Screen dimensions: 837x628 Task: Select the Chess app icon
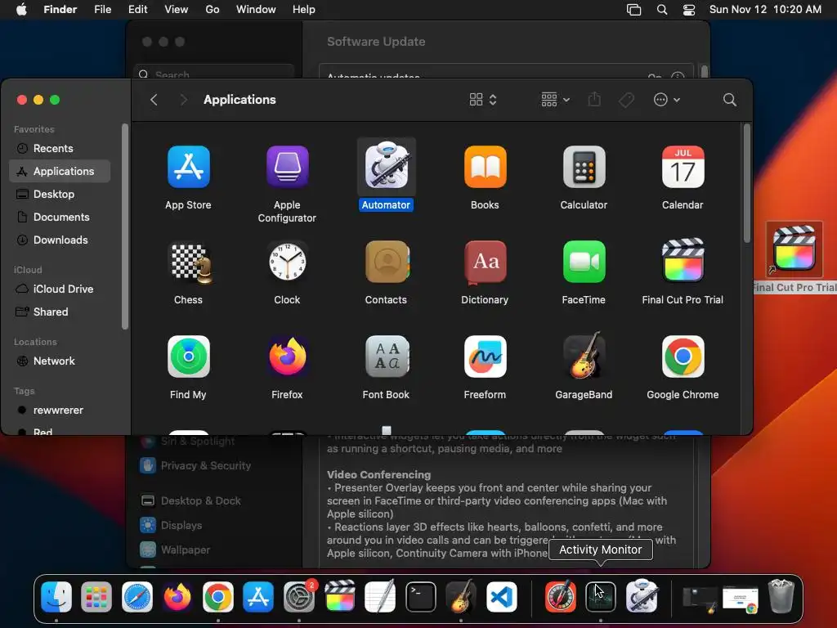189,262
